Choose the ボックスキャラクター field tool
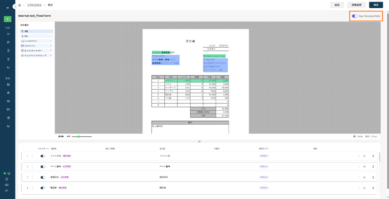The width and height of the screenshot is (389, 199). [x=36, y=50]
